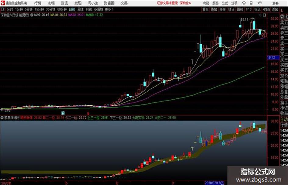This screenshot has height=185, width=288.
Task: Click the 大阴实顶: 29.24 indicator value
Action: coord(143,118)
